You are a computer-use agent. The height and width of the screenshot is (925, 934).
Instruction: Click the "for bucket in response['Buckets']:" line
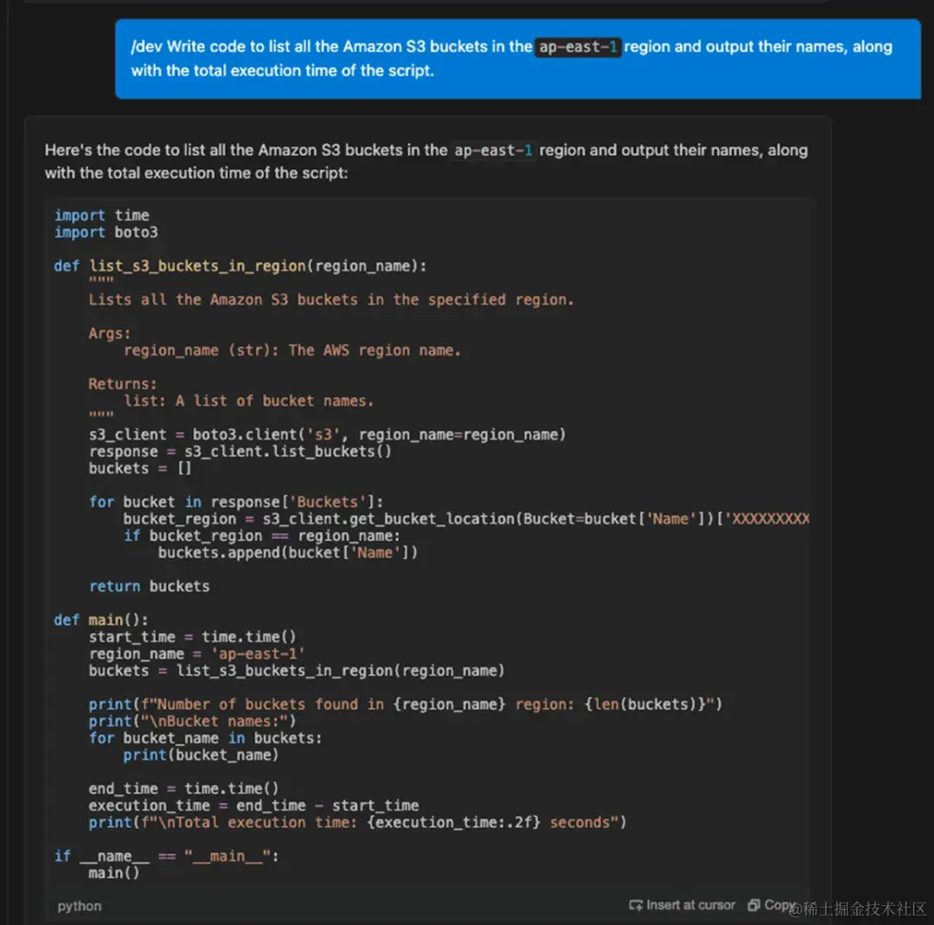pos(236,502)
